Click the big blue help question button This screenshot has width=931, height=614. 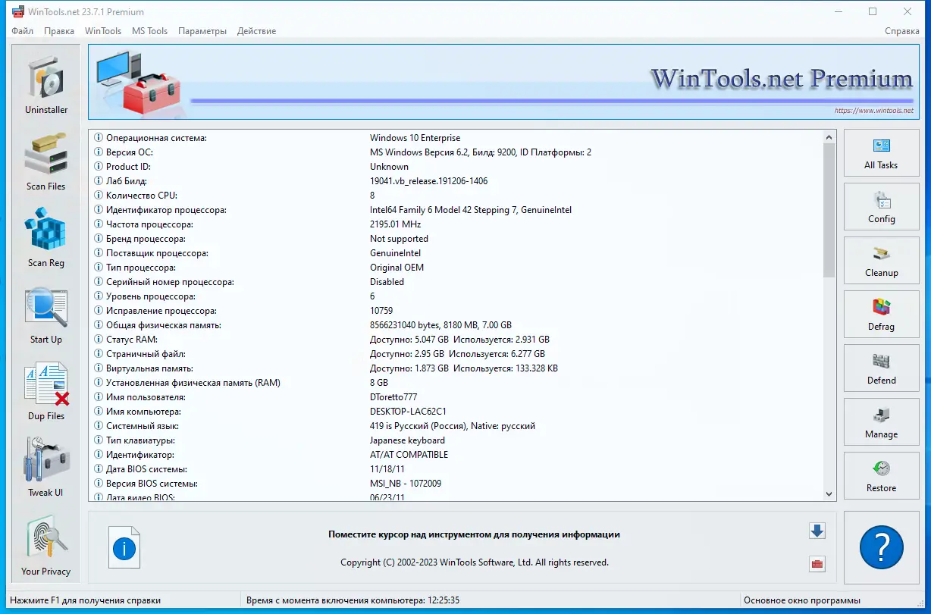pyautogui.click(x=881, y=547)
